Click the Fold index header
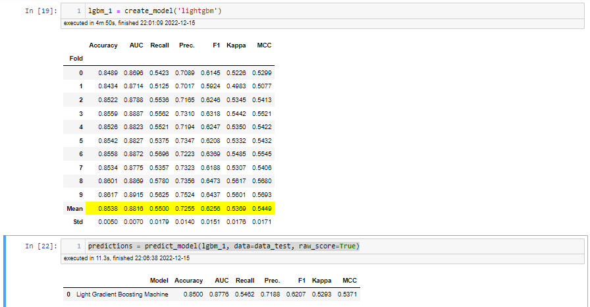Screen dimensions: 590x307 (x=76, y=59)
